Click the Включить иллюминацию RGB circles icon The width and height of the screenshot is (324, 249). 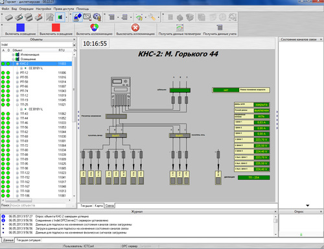tap(95, 28)
